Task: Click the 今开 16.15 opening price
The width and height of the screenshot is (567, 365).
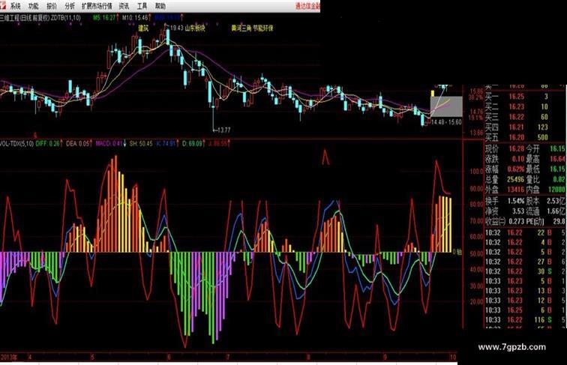Action: (x=547, y=149)
